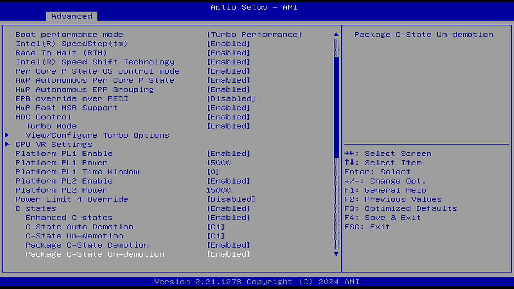Select Enhanced C-states label
514x289 pixels.
point(69,218)
